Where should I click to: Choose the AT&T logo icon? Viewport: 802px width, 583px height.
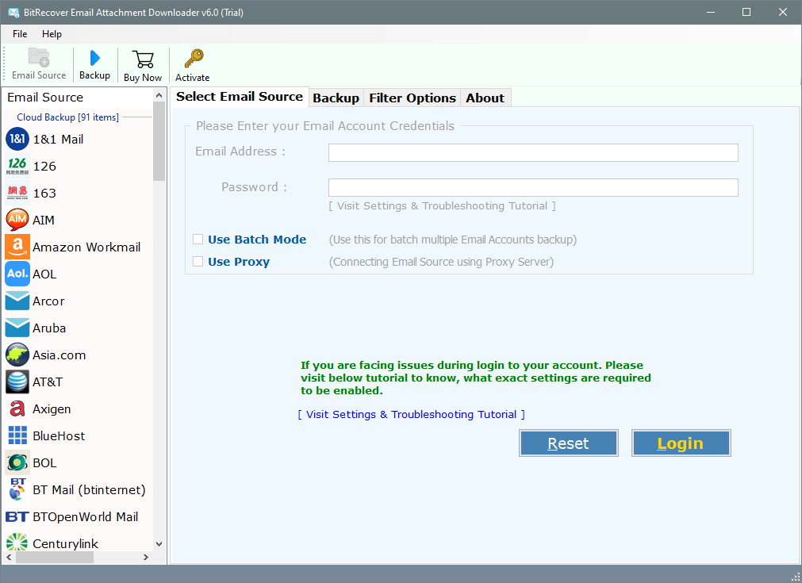point(17,382)
